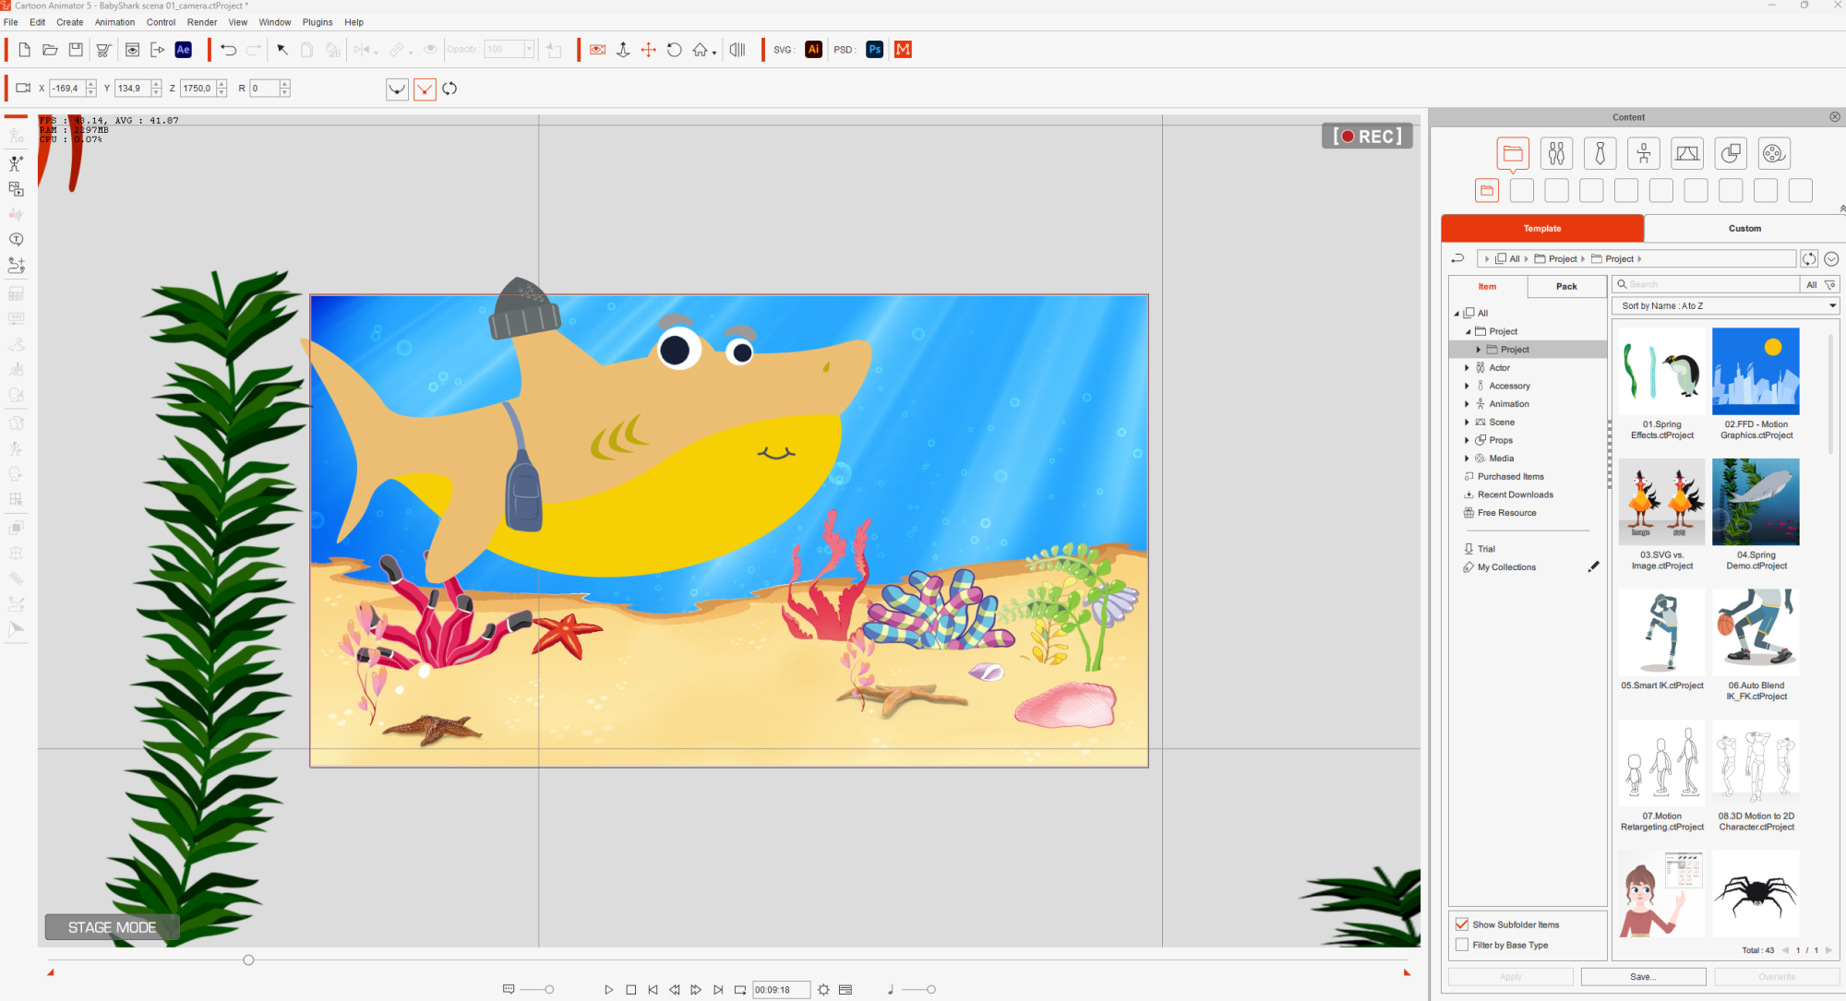
Task: Open Free Resource link
Action: point(1506,513)
